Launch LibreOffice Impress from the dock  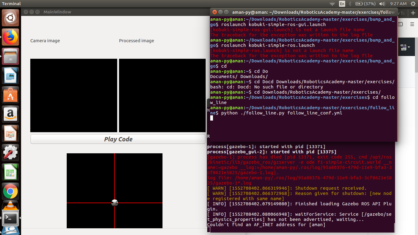pyautogui.click(x=10, y=133)
